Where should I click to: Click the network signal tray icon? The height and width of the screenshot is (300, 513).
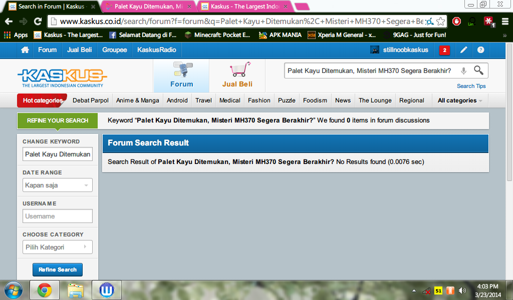426,290
